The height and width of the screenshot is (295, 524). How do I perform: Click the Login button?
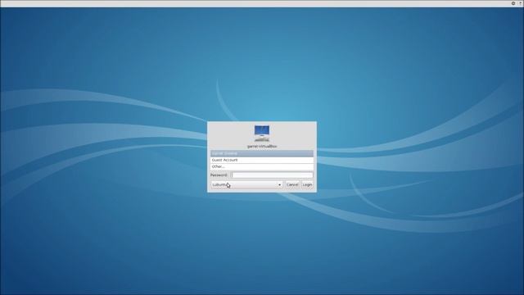coord(307,184)
